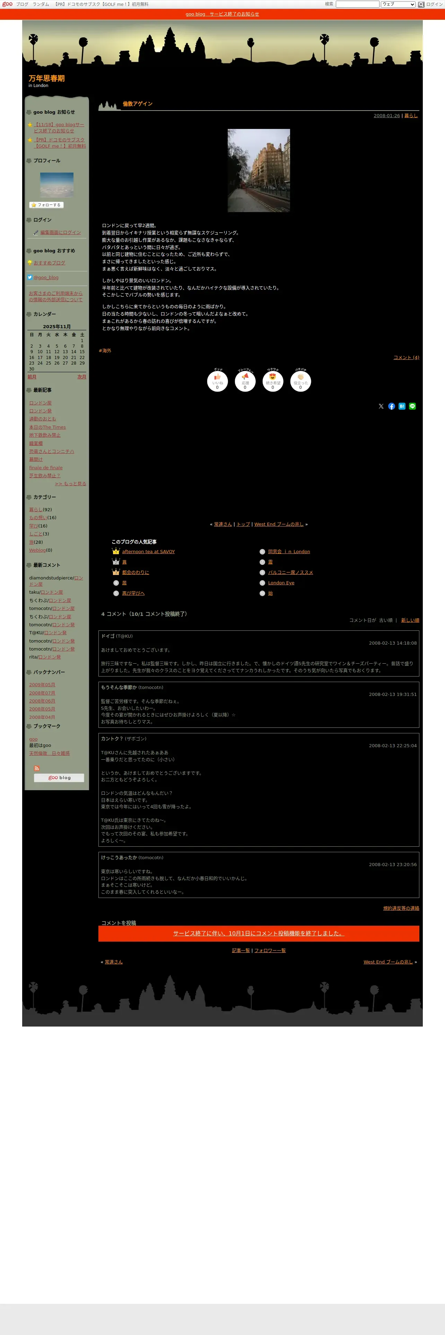Open the 本日のThe Times recent article
The width and height of the screenshot is (445, 1335).
[47, 427]
